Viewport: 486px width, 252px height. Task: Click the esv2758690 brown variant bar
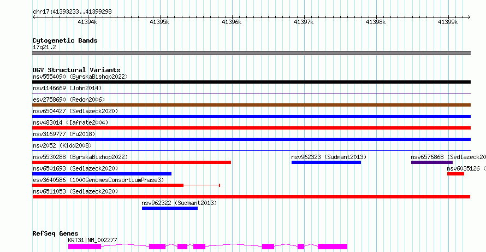tap(251, 105)
